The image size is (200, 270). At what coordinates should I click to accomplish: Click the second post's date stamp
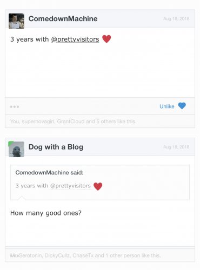click(176, 147)
